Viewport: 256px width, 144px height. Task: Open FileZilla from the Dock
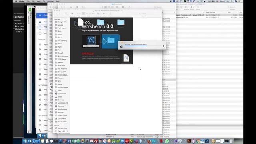pos(96,141)
